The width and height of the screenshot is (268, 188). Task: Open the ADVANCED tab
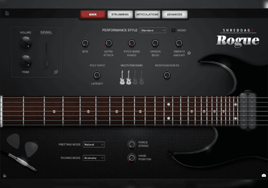coord(175,14)
